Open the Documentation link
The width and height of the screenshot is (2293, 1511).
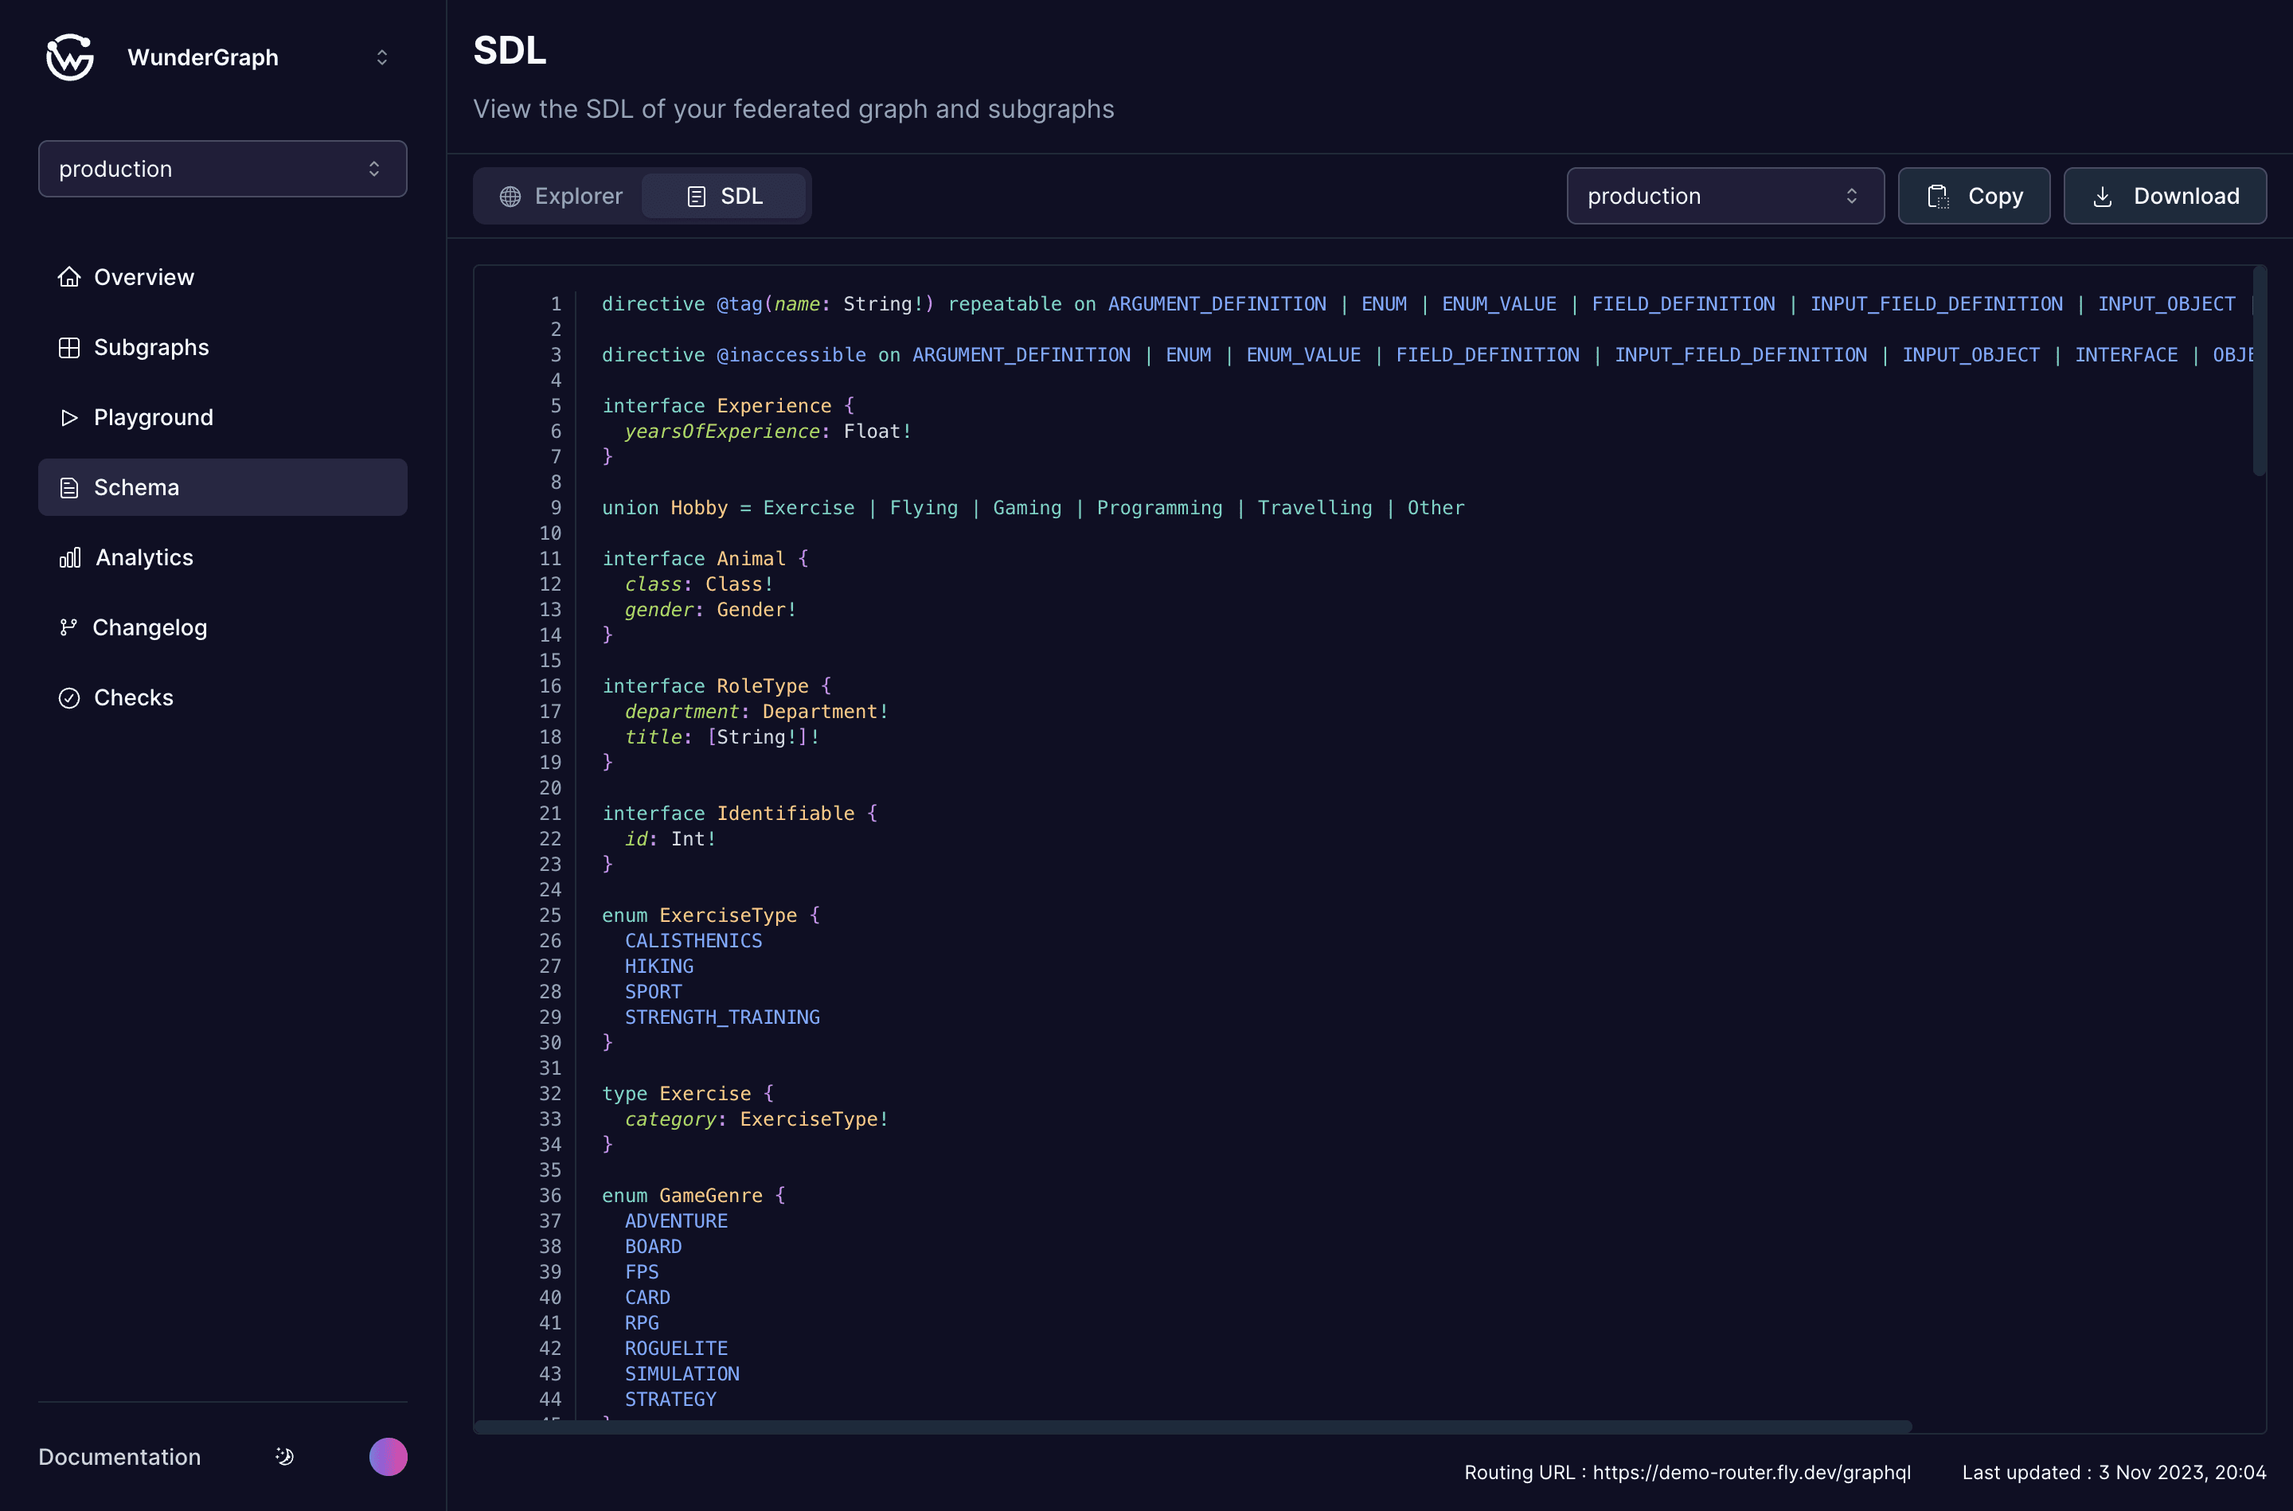[x=119, y=1456]
